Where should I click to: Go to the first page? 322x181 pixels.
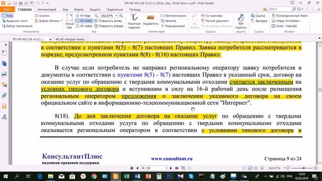point(132,168)
